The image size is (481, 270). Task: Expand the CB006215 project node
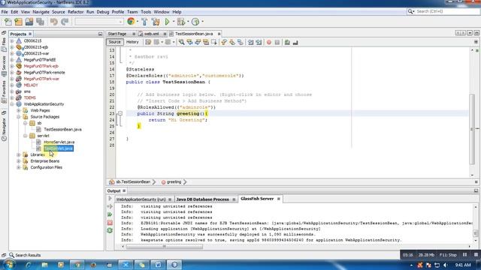(12, 40)
